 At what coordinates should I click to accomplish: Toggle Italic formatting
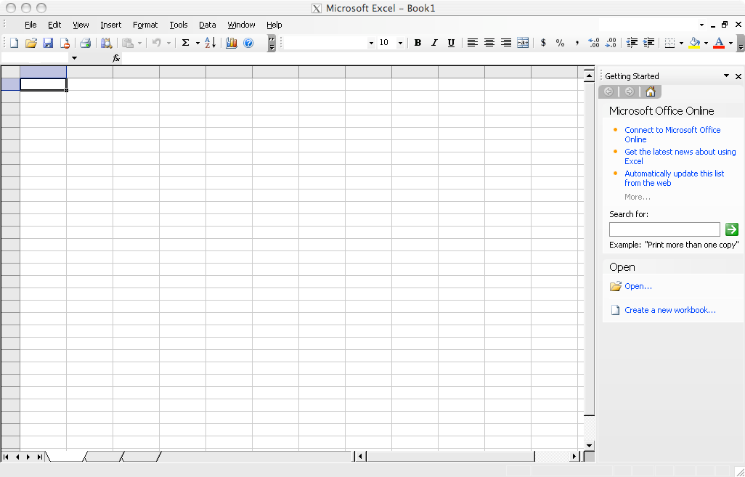tap(434, 43)
